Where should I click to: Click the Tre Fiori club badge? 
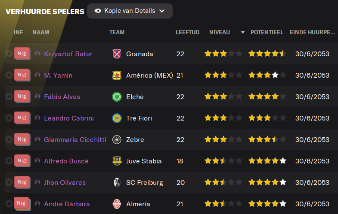[x=117, y=118]
